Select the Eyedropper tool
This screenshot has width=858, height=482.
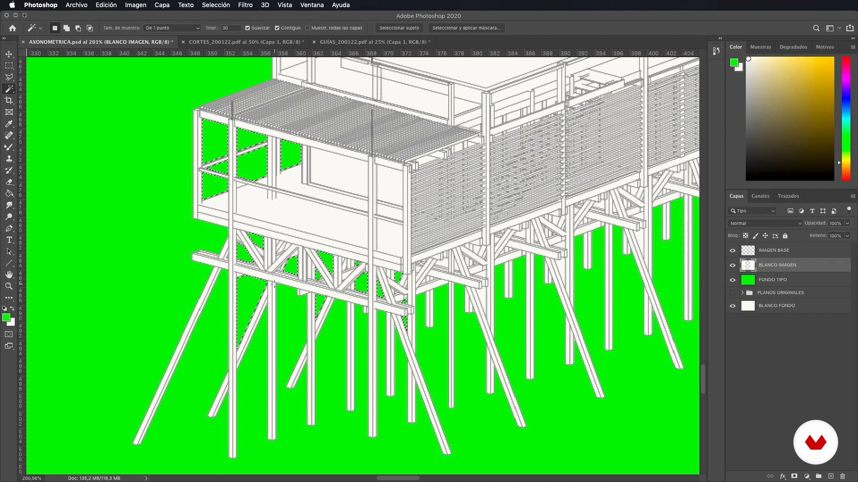9,124
